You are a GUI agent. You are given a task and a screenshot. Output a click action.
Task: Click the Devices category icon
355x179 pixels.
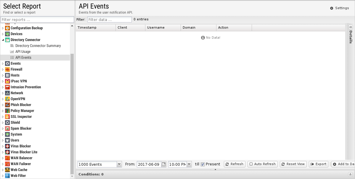(7, 34)
